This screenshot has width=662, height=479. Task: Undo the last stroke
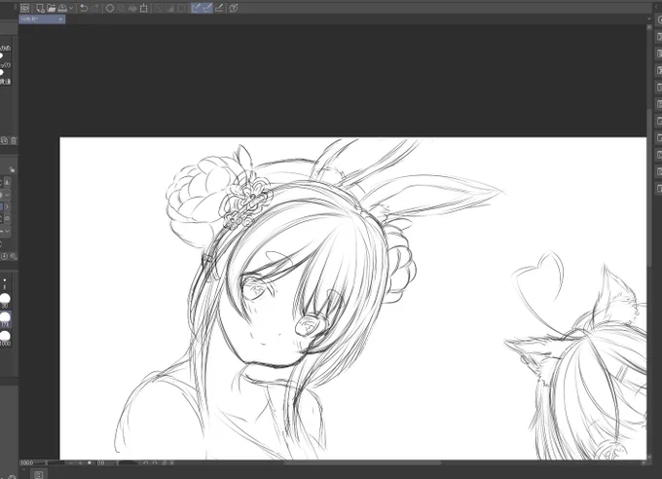coord(84,8)
